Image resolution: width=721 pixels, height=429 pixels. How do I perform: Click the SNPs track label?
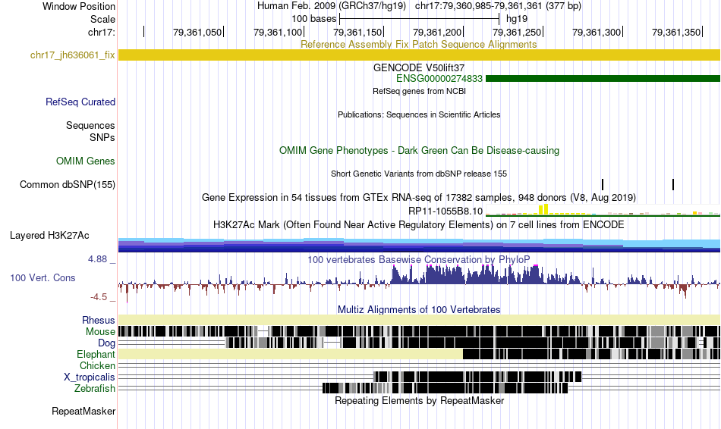(x=102, y=137)
